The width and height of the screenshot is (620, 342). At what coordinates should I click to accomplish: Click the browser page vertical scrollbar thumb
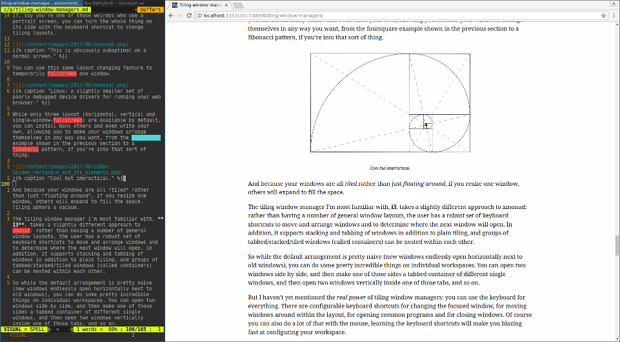coord(617,245)
